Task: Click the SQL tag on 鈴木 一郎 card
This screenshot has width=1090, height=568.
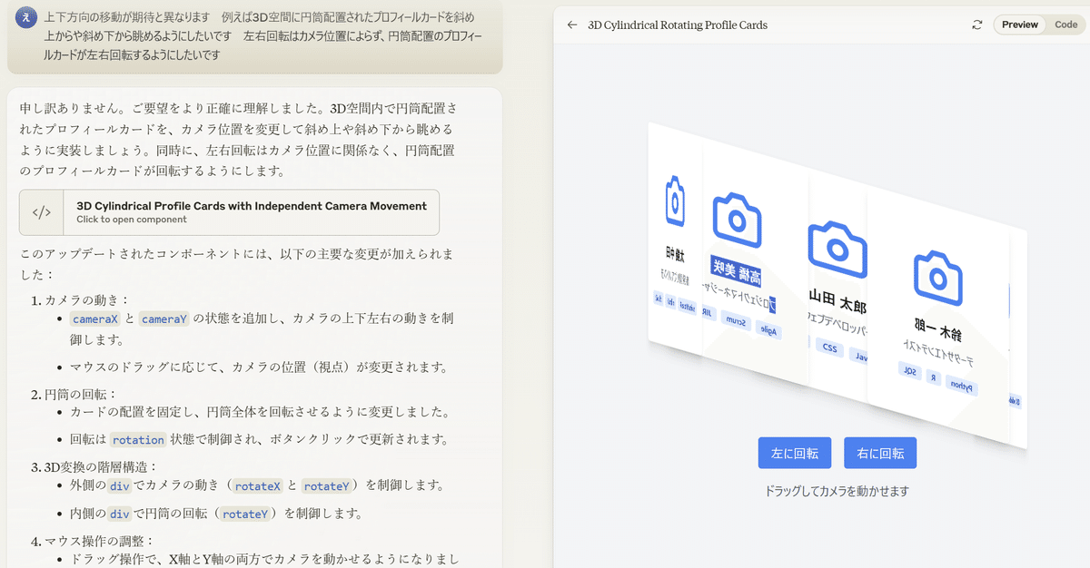Action: pos(909,371)
